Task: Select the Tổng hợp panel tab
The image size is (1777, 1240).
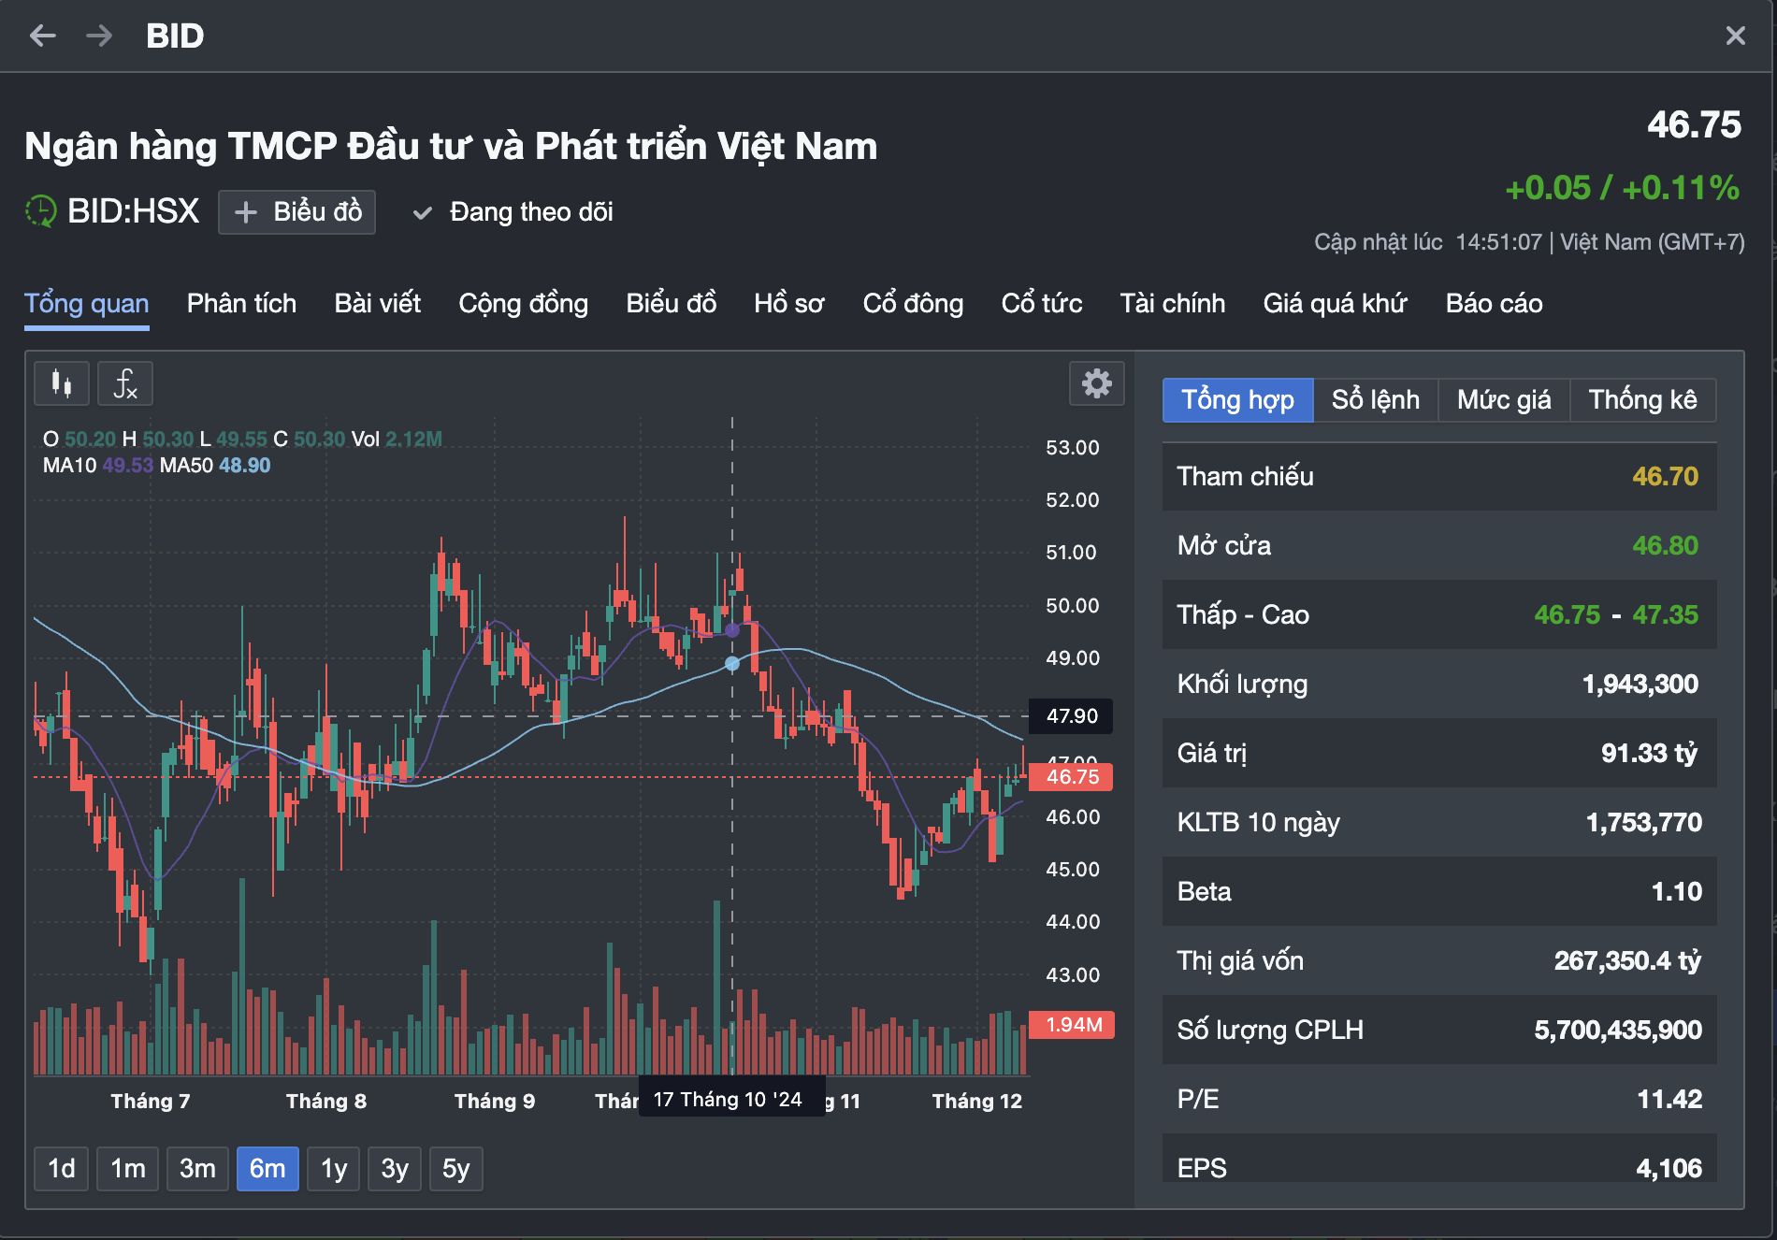Action: click(x=1238, y=400)
